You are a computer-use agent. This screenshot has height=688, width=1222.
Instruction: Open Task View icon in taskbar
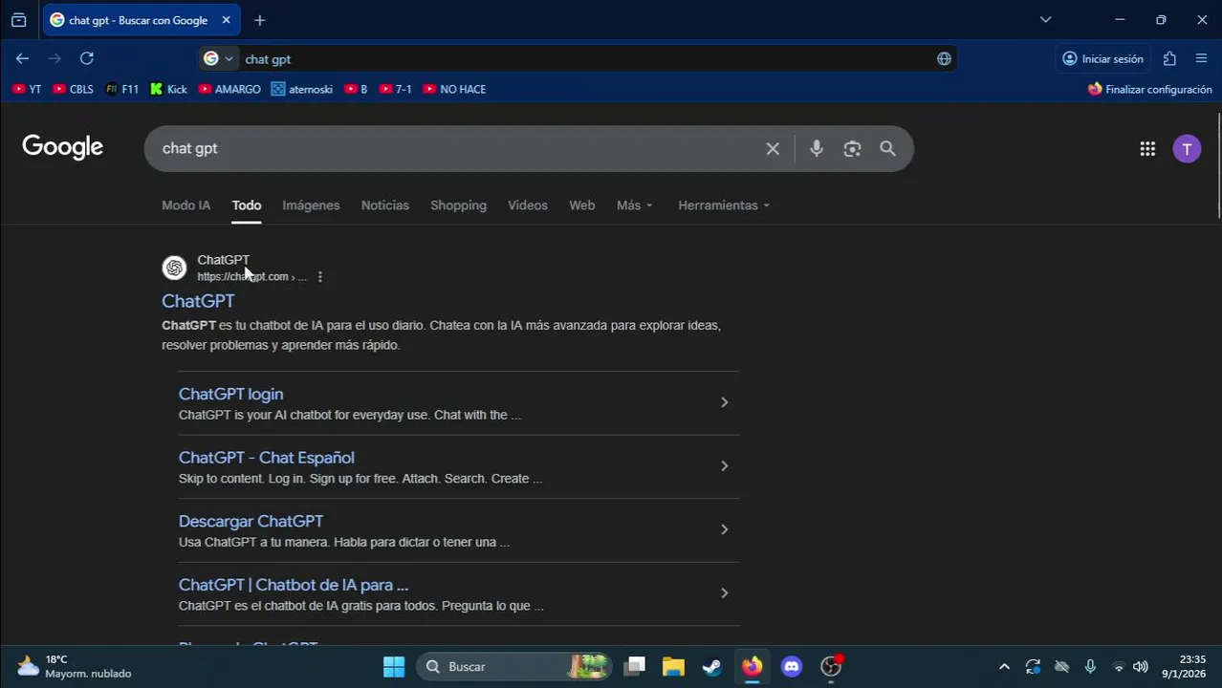click(x=635, y=666)
